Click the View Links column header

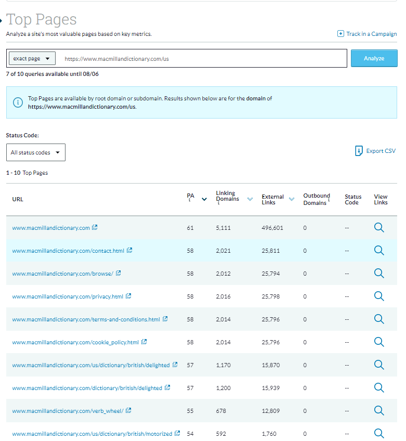[x=381, y=199]
